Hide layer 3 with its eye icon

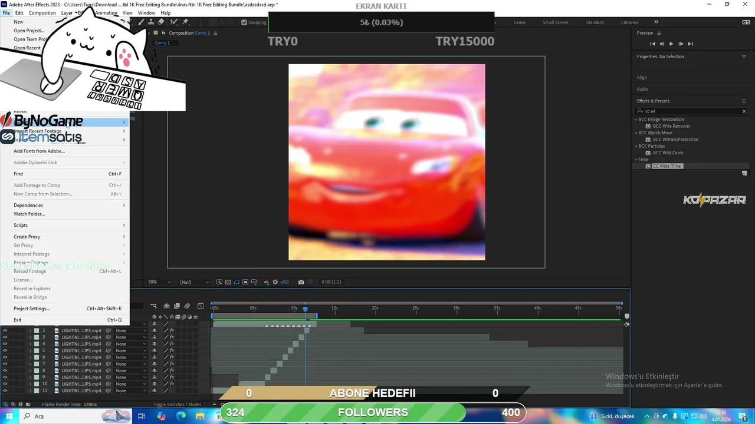point(5,337)
